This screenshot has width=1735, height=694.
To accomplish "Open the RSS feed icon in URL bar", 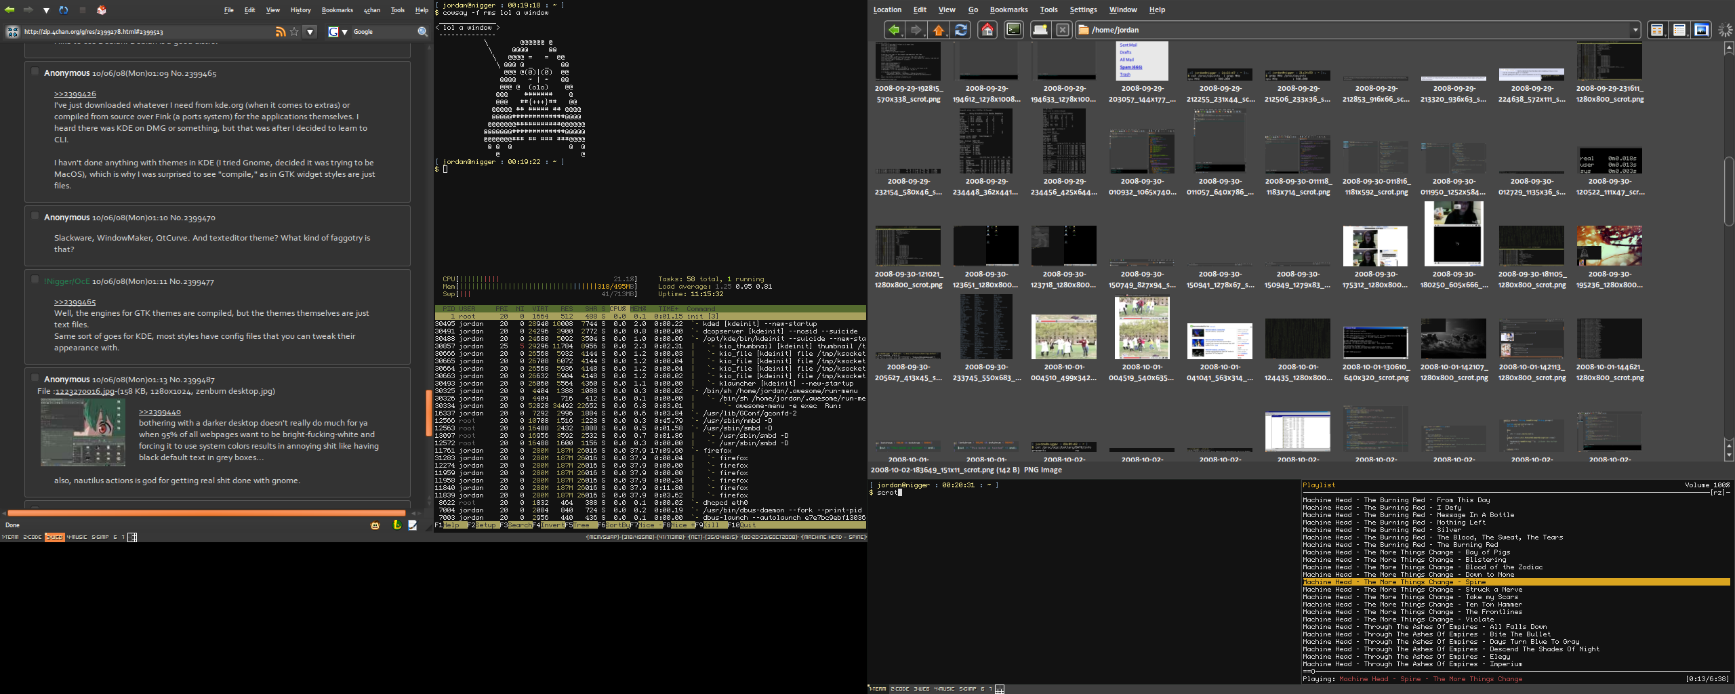I will pos(280,32).
